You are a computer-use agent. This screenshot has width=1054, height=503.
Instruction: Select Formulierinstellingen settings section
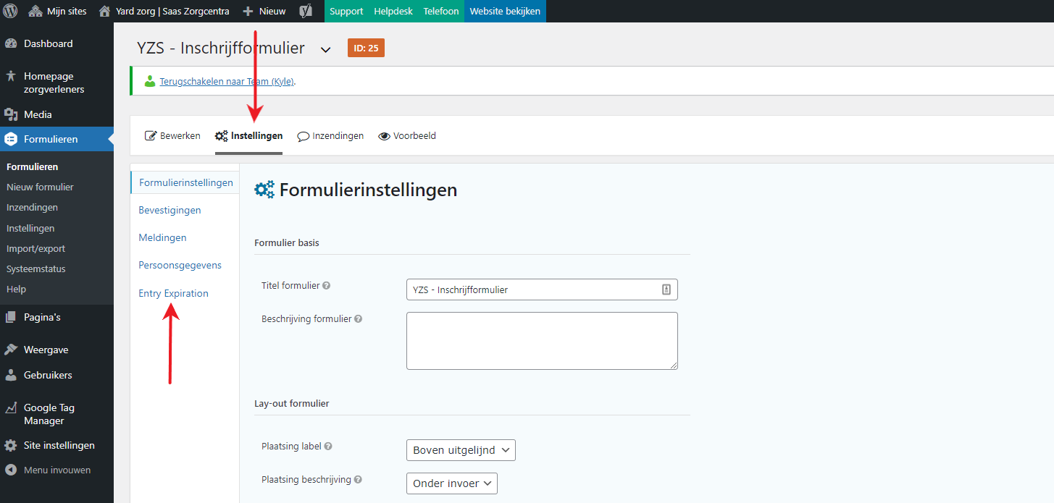pyautogui.click(x=185, y=182)
